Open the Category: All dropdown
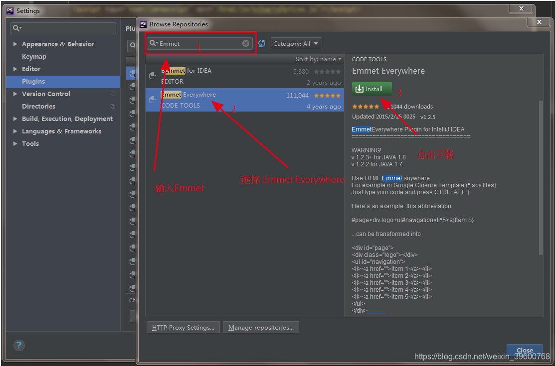The height and width of the screenshot is (366, 555). (x=296, y=43)
